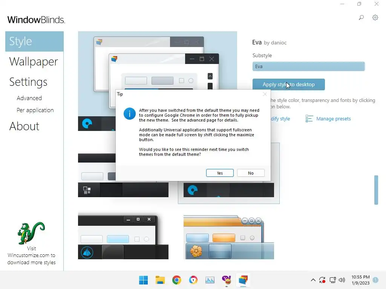Screen dimensions: 386x289
Task: Open the Settings section
Action: point(28,82)
